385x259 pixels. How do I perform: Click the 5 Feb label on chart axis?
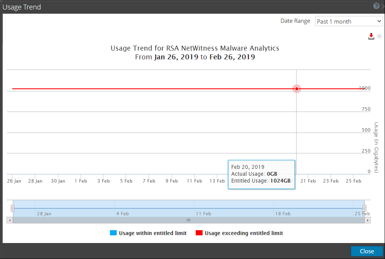click(x=126, y=181)
